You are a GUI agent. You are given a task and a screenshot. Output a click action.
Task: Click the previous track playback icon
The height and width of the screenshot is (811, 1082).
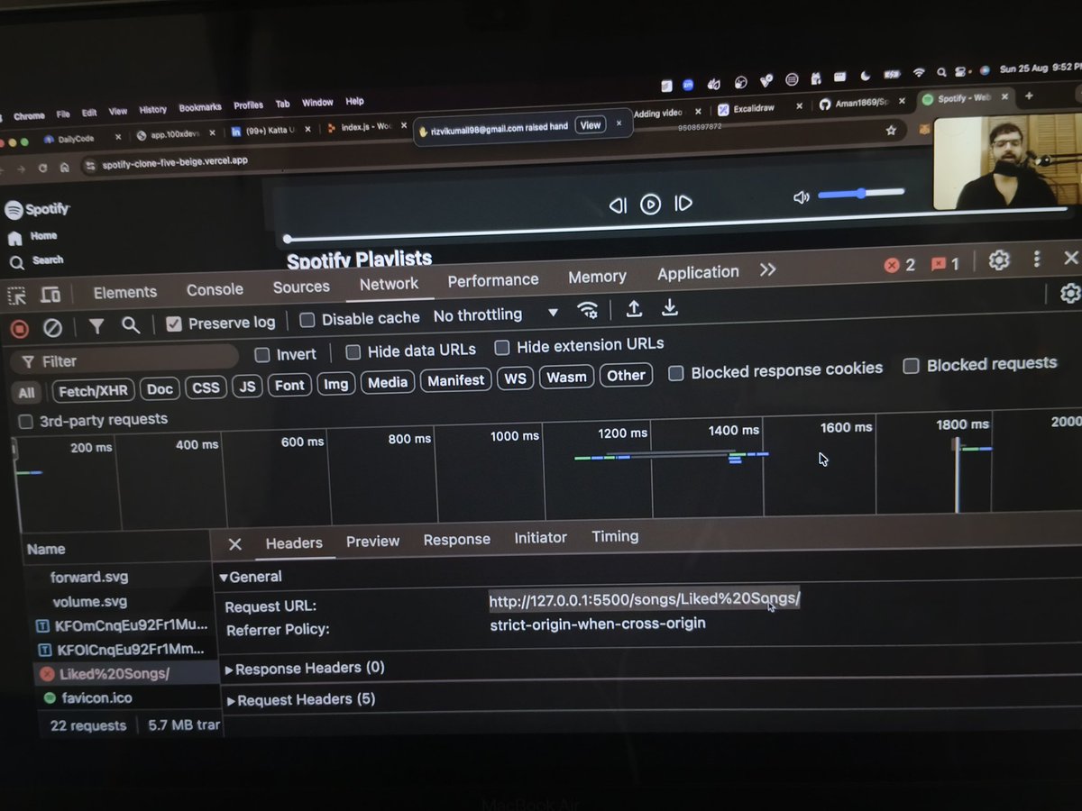pos(618,205)
